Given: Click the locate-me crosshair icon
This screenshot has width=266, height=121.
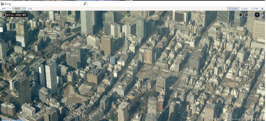Looking at the screenshot, I should [4, 15].
